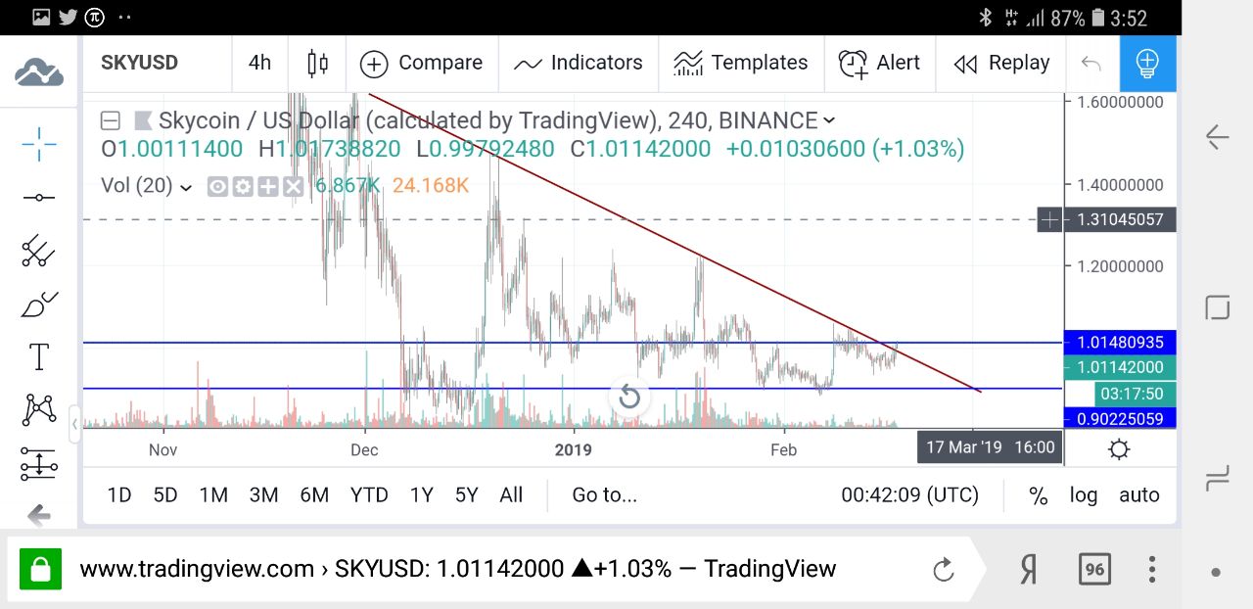Click the back arrow in left toolbar

[39, 515]
